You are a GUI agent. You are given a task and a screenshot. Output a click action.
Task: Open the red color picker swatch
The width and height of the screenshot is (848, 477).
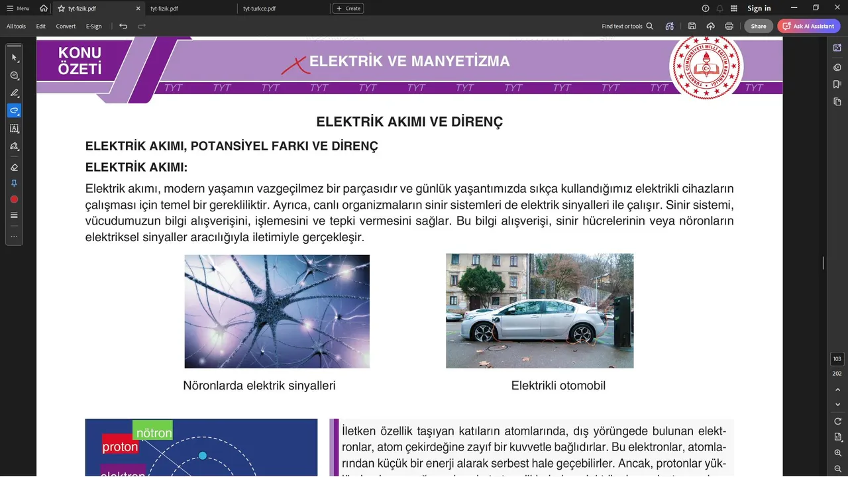click(x=14, y=199)
